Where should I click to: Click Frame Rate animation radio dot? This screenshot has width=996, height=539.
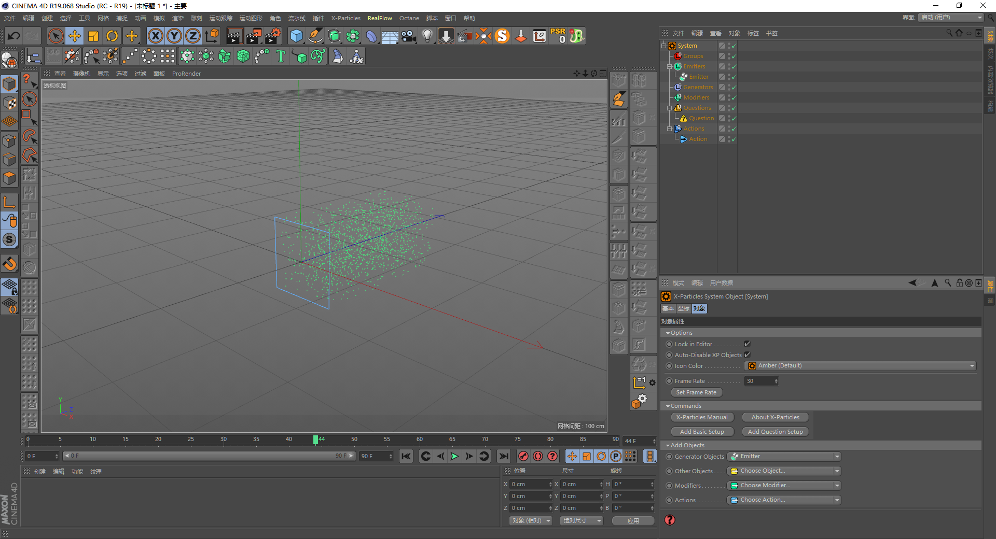click(x=669, y=381)
